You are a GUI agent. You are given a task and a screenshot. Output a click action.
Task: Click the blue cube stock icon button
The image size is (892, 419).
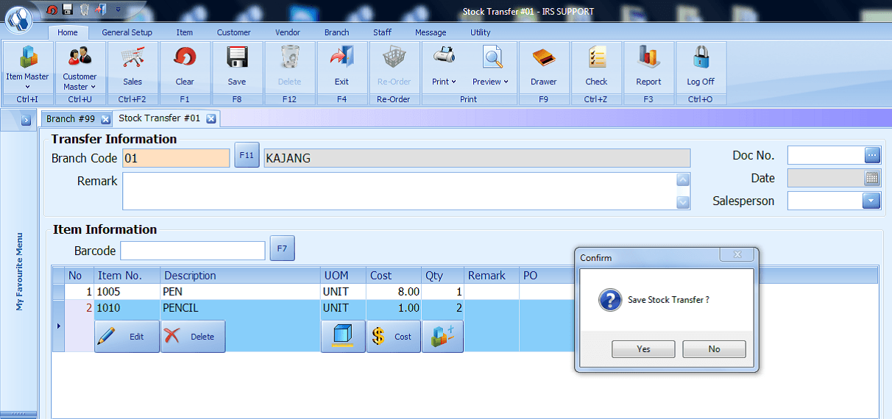[343, 337]
